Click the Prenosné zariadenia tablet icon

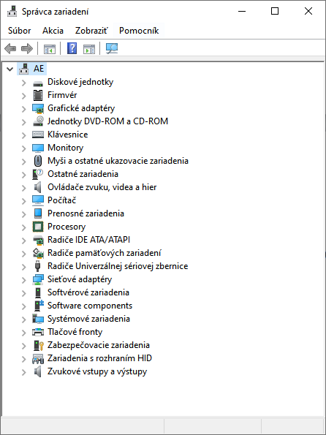[x=38, y=213]
